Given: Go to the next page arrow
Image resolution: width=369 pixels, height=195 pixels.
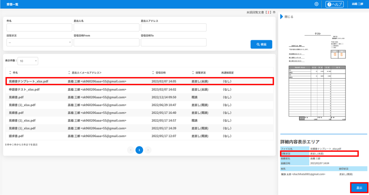Looking at the screenshot, I should [148, 150].
